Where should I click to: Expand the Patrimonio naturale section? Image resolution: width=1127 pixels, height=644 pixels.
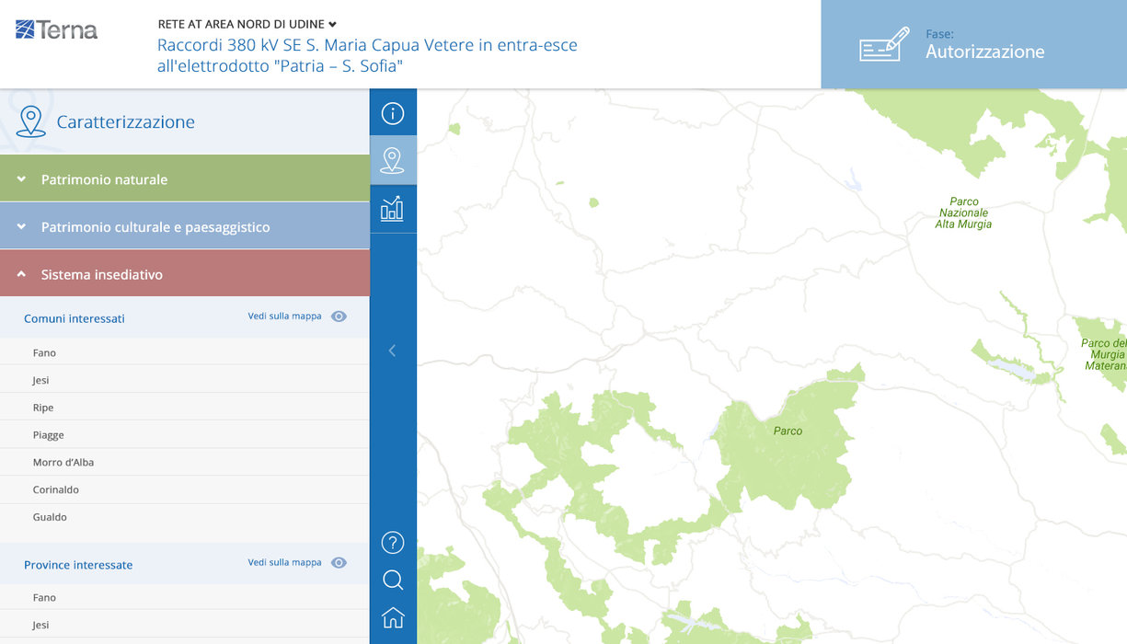[x=184, y=179]
